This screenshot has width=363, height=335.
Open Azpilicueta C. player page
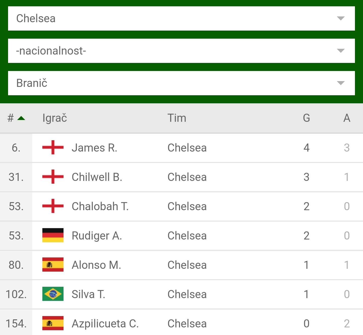105,324
